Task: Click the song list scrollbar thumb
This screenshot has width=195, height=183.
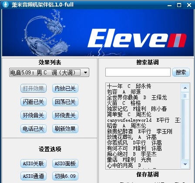Action: (185, 96)
